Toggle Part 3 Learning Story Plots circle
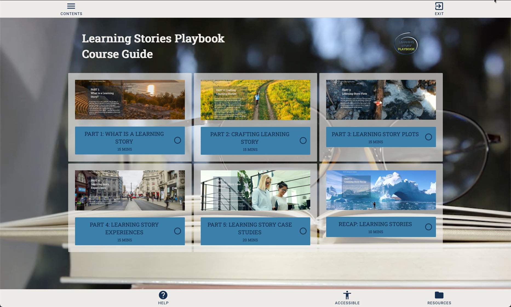Viewport: 511px width, 307px height. tap(428, 137)
